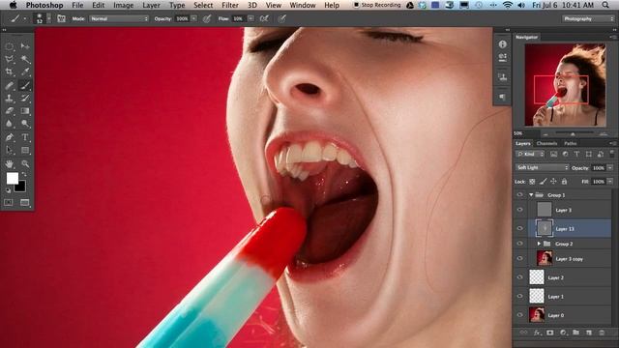Open the brush Mode dropdown
This screenshot has height=348, width=619.
click(119, 18)
